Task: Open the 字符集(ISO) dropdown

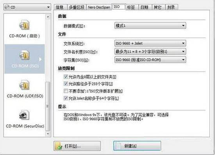Action: coord(150,60)
